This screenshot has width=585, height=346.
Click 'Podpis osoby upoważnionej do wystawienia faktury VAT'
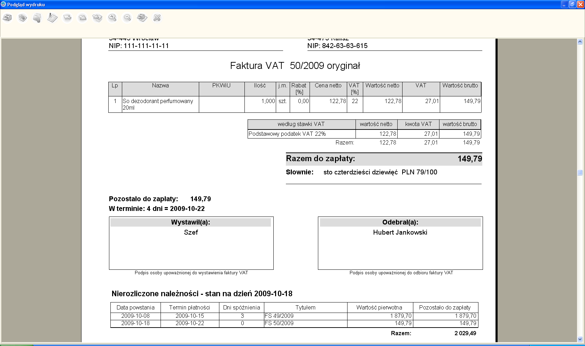[x=191, y=273]
